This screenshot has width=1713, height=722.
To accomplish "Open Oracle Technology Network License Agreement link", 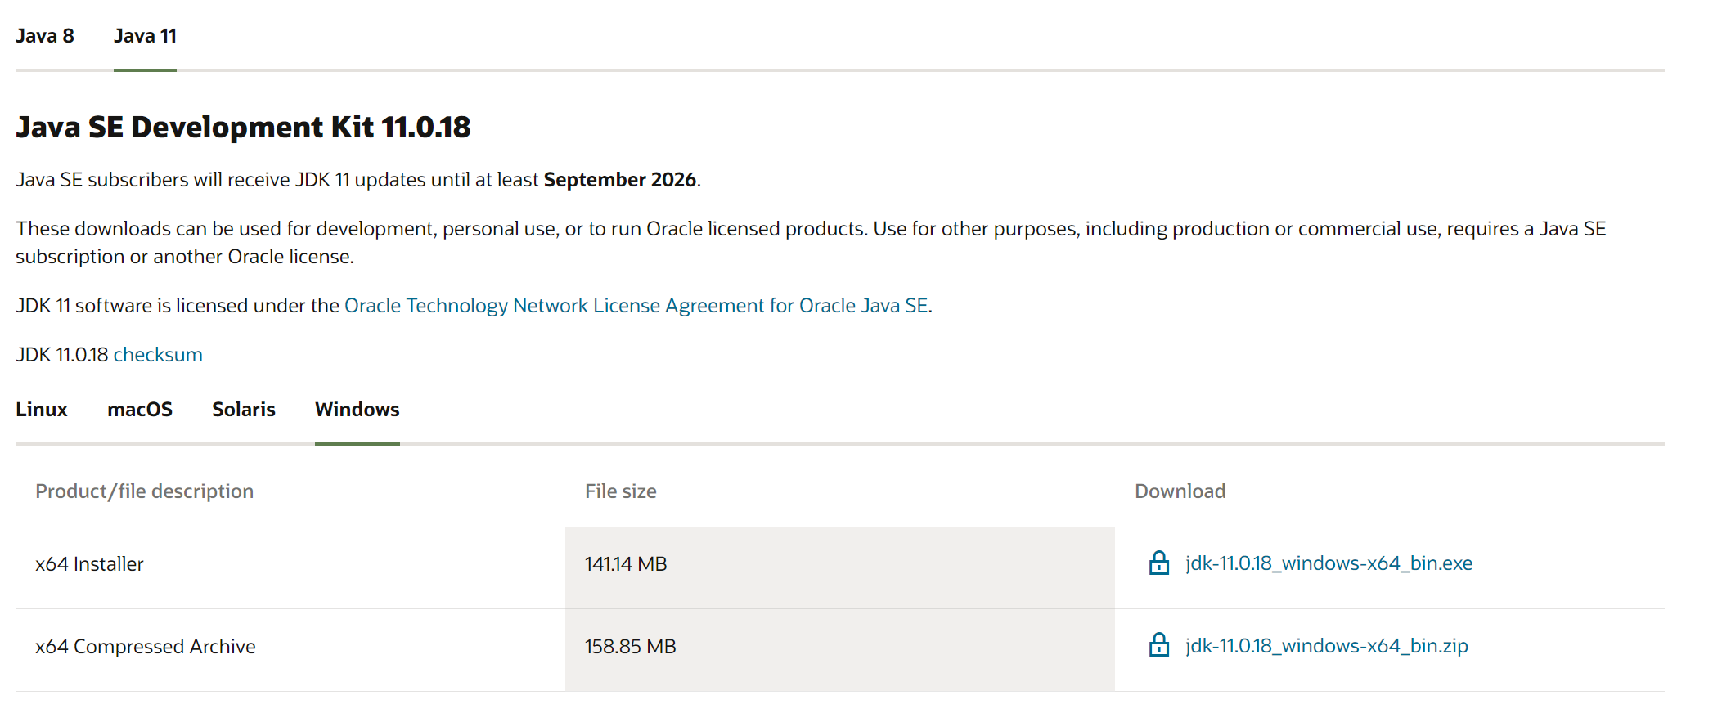I will [x=636, y=306].
